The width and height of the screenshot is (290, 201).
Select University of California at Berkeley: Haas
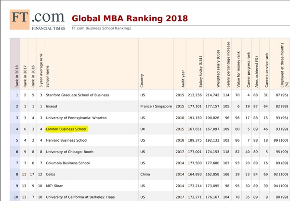coord(80,197)
